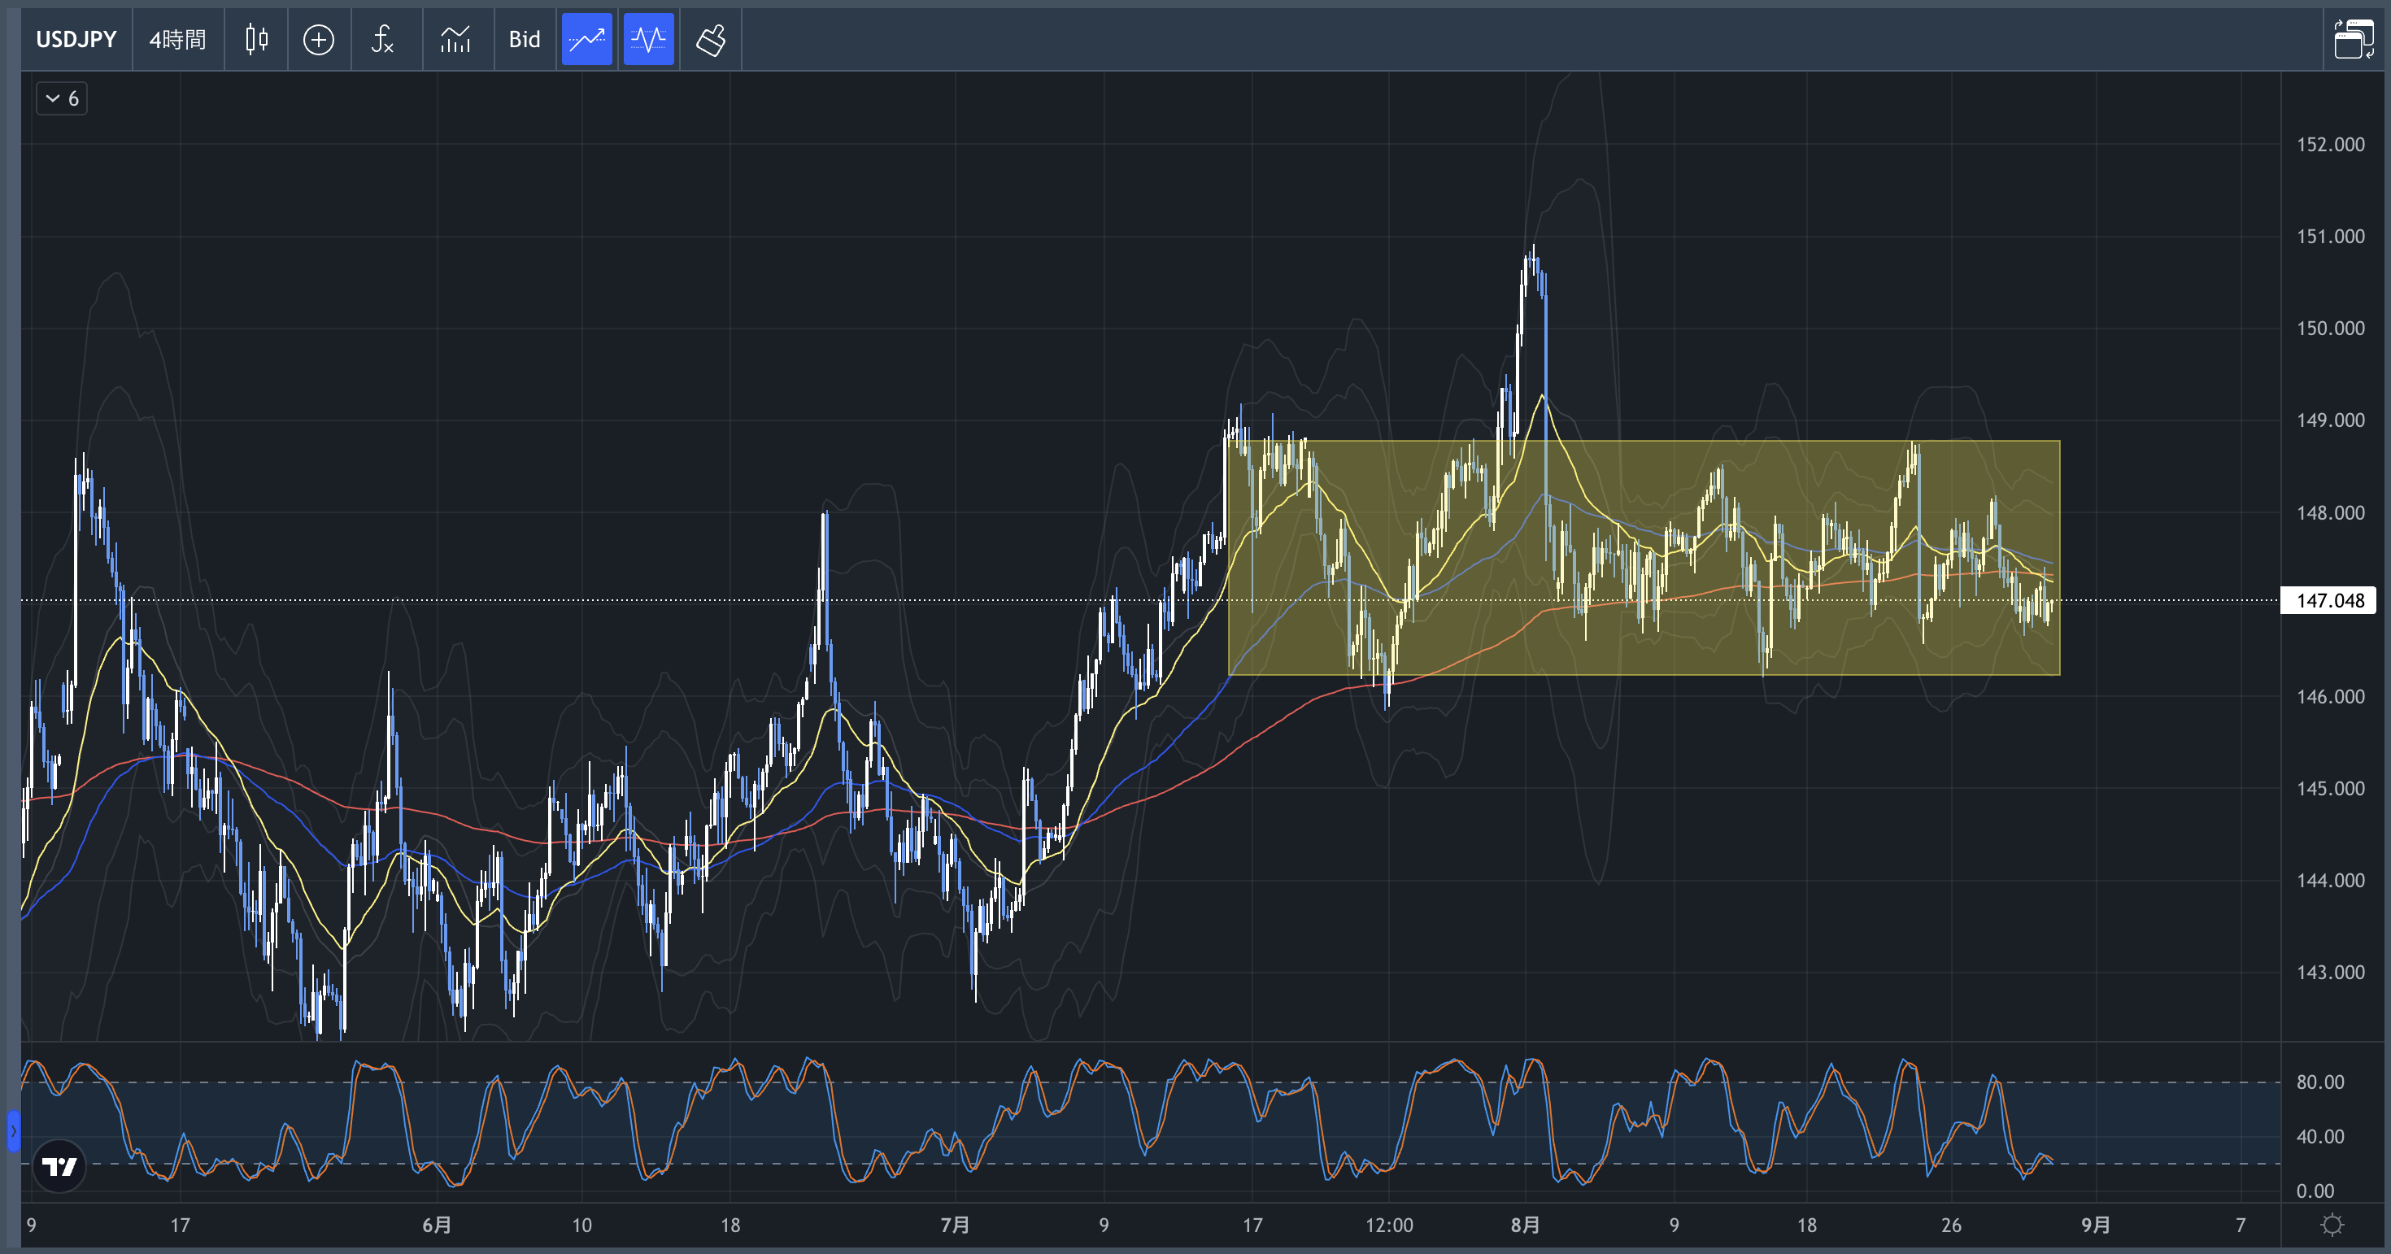Click the 9月 date label on time axis

(x=2095, y=1226)
